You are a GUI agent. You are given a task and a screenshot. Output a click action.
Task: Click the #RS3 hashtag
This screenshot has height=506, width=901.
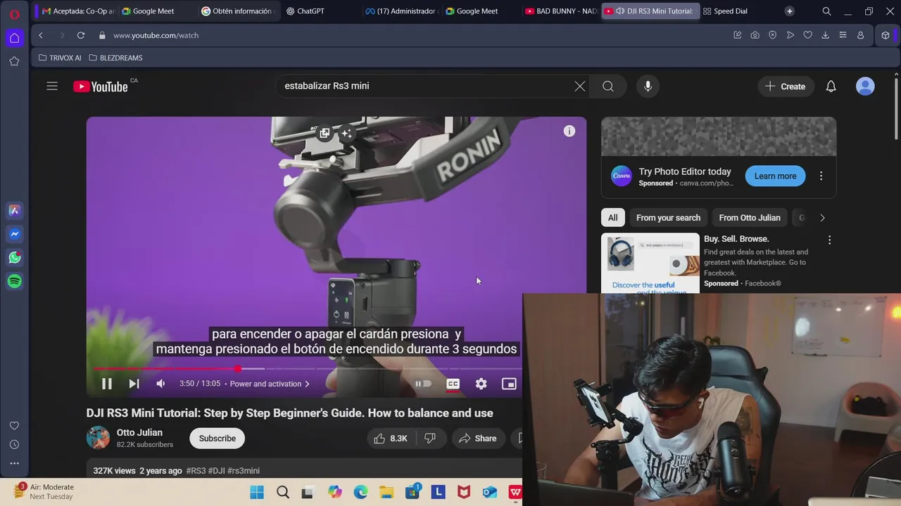pyautogui.click(x=196, y=471)
